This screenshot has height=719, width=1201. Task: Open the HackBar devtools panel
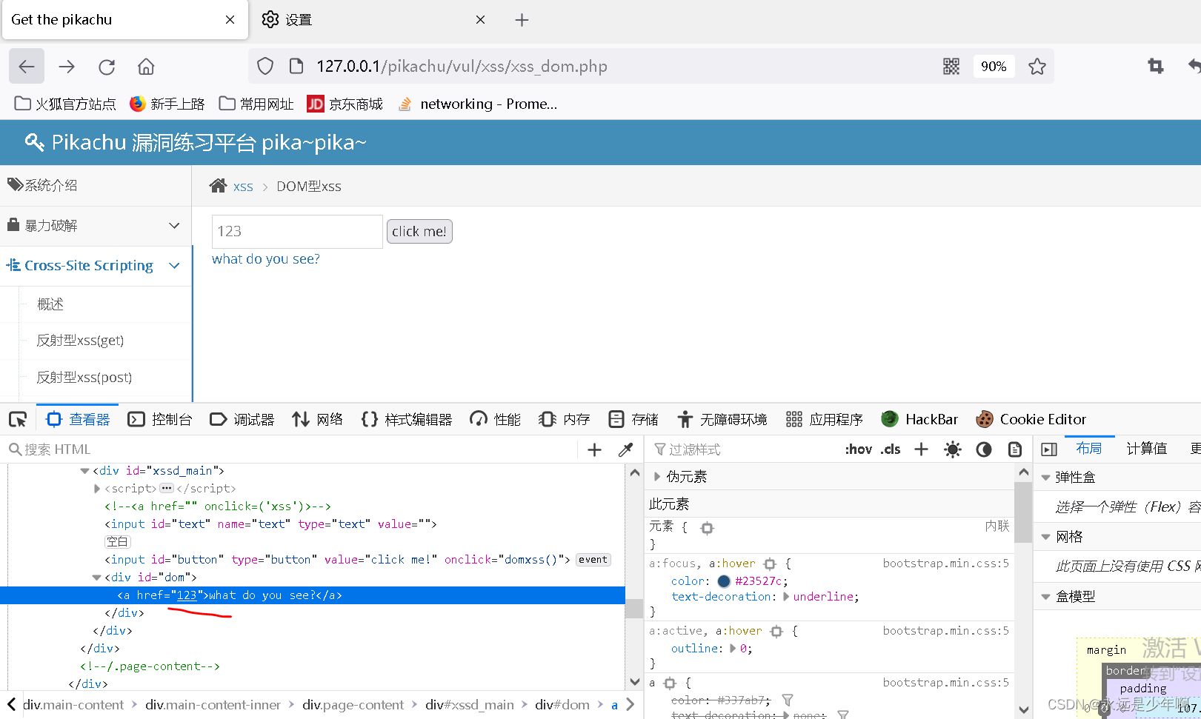919,420
